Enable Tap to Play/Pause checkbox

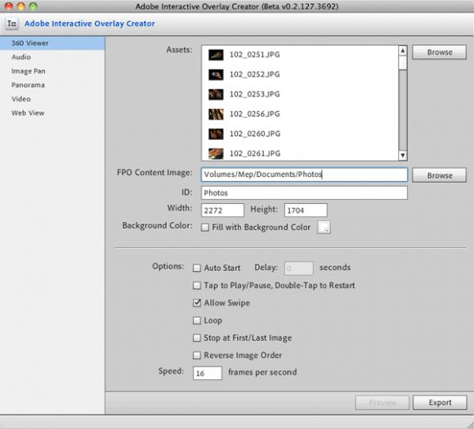(x=197, y=286)
